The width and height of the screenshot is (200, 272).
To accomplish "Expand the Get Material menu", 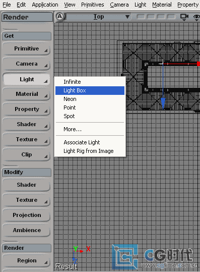I will [x=27, y=94].
